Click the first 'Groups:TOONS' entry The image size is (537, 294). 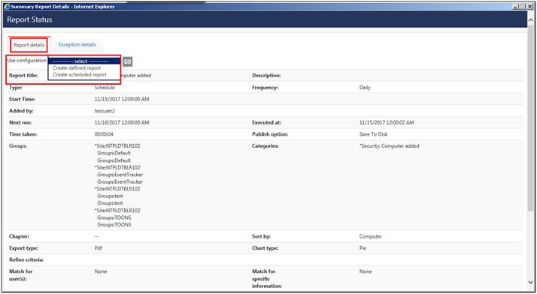click(x=114, y=217)
